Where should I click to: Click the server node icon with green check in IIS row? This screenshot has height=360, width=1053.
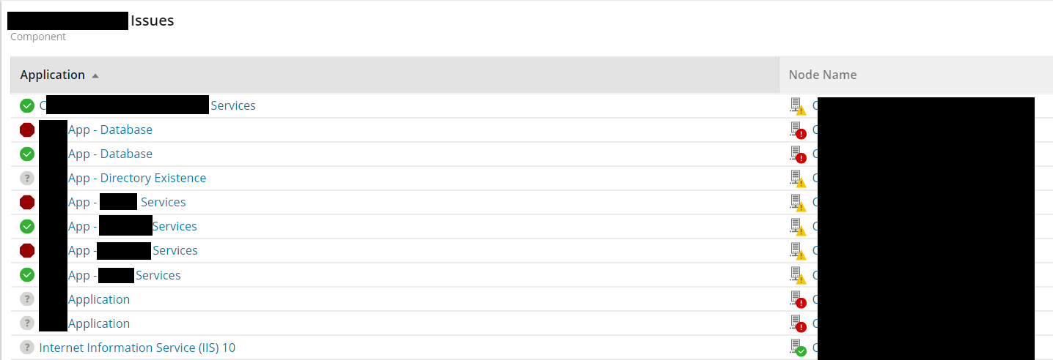click(x=797, y=348)
